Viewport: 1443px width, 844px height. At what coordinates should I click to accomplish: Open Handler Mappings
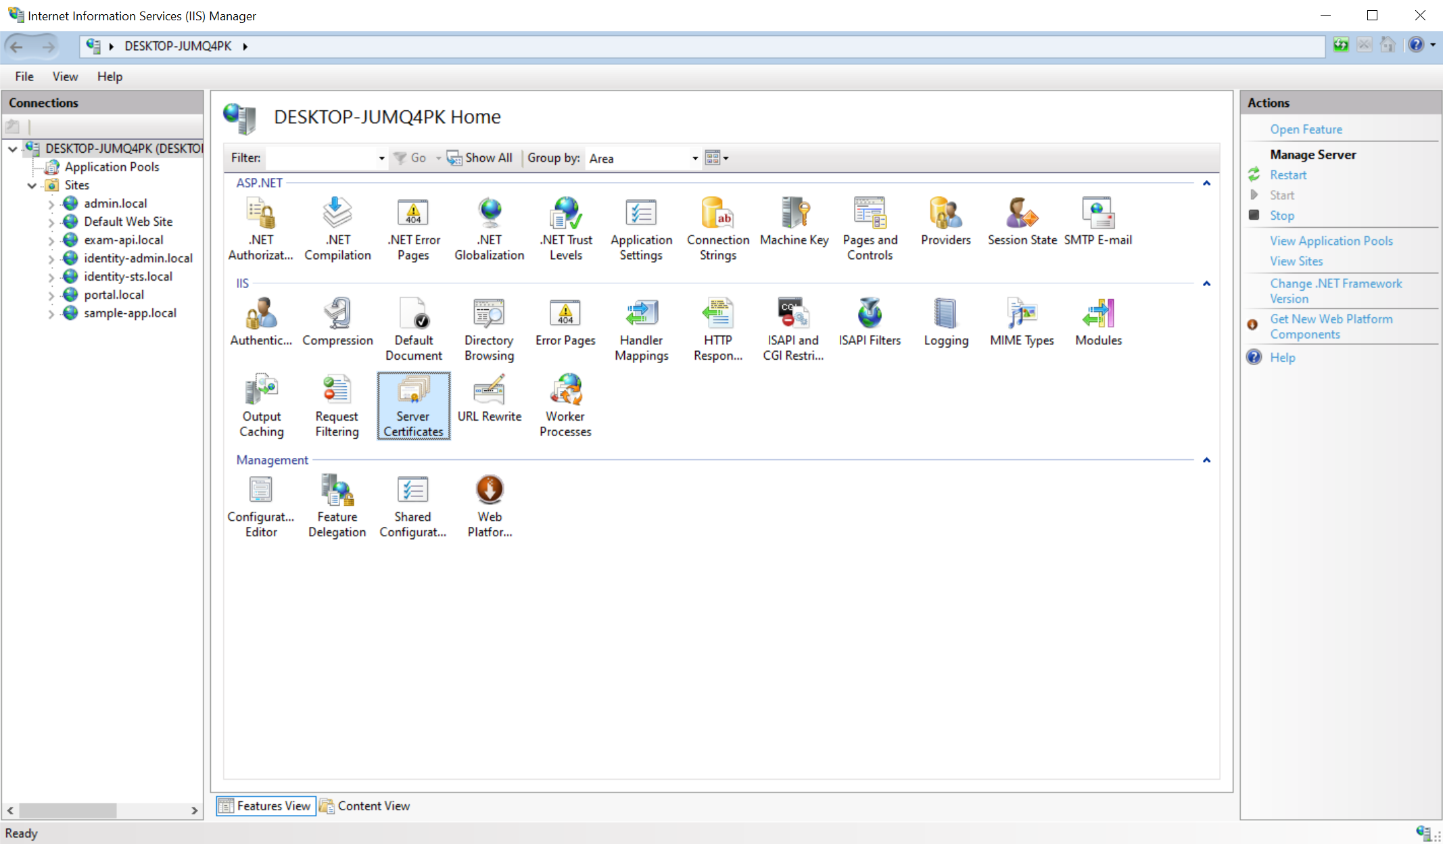point(641,328)
